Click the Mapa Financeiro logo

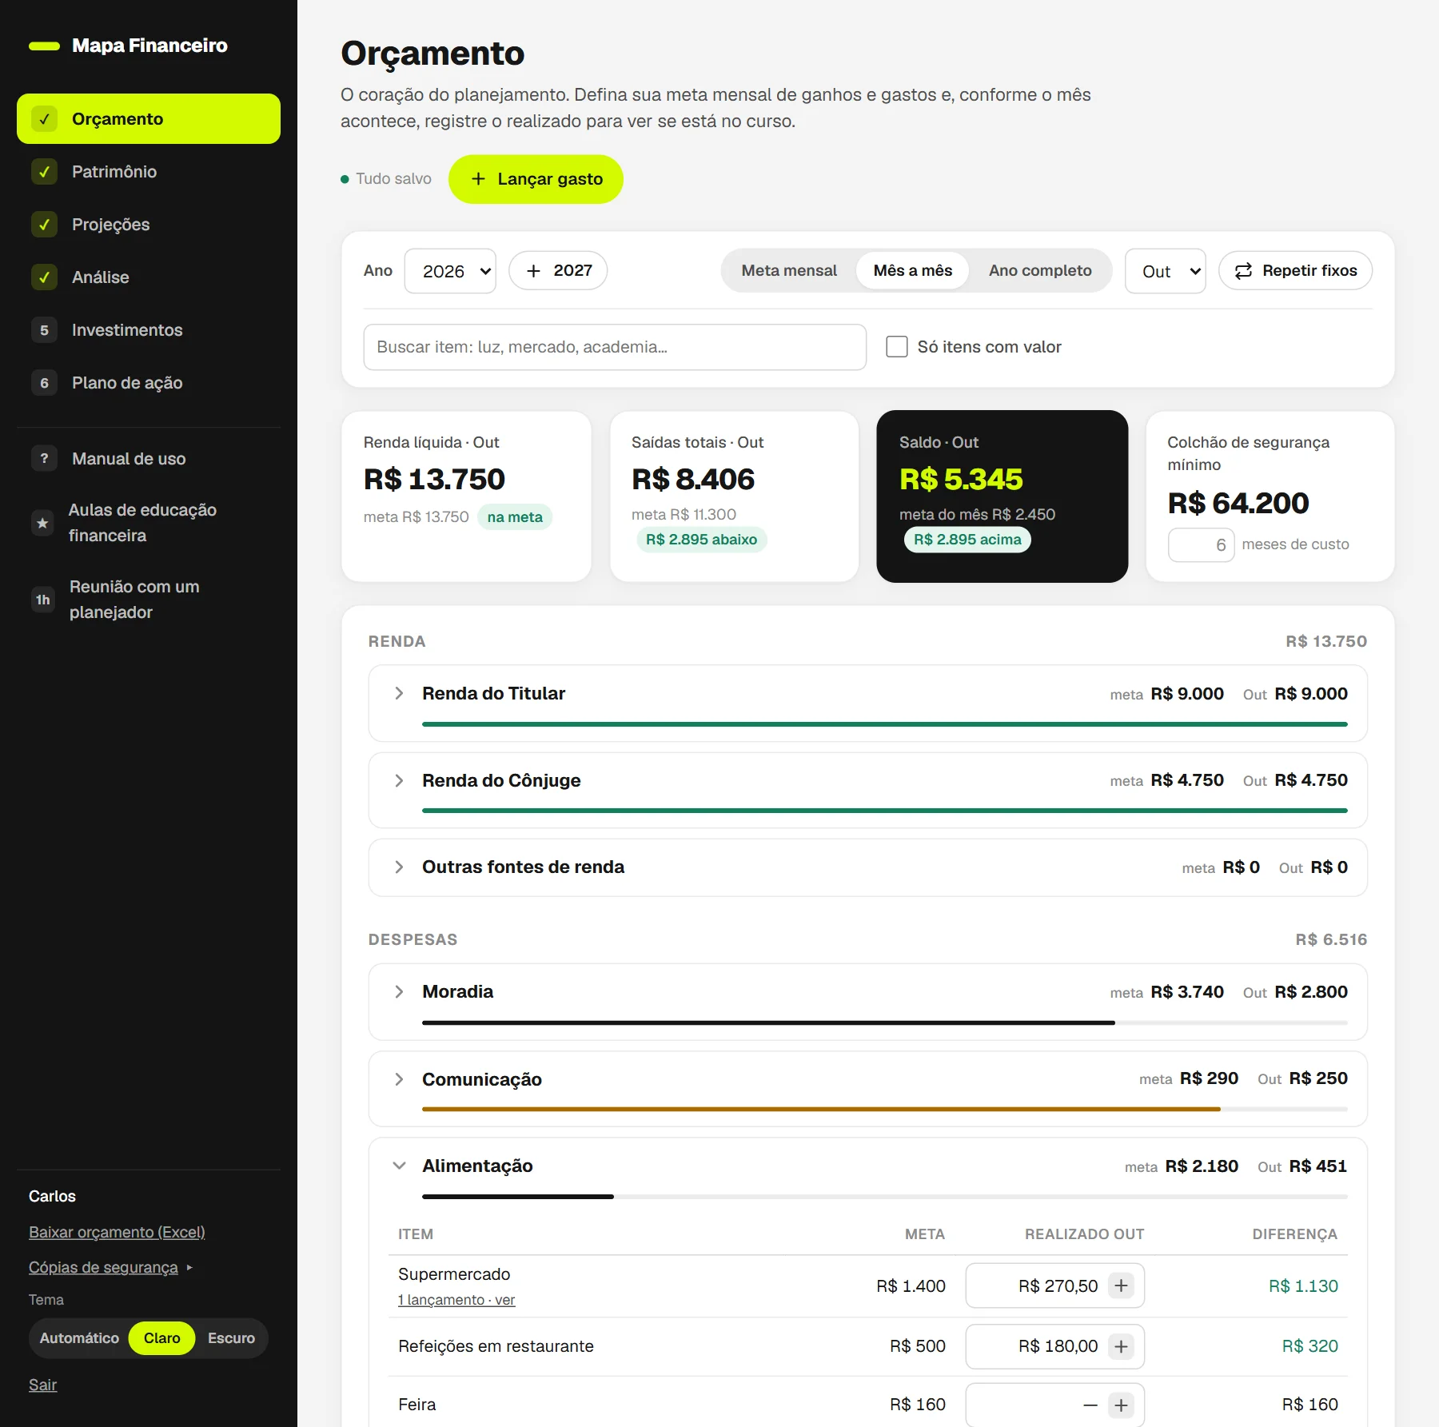tap(128, 46)
